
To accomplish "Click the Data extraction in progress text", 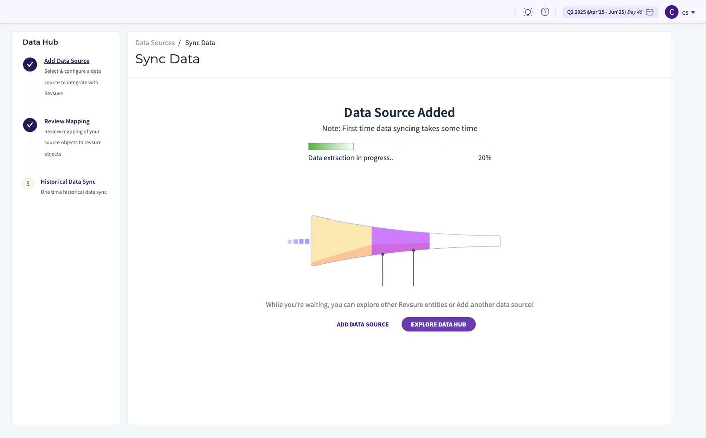I will [x=350, y=158].
